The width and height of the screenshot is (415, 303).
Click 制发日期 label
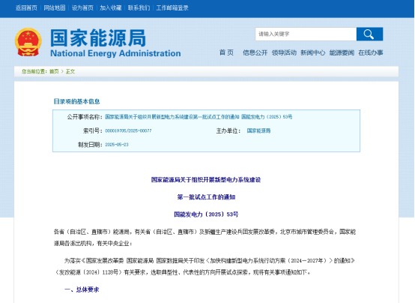[x=90, y=145]
